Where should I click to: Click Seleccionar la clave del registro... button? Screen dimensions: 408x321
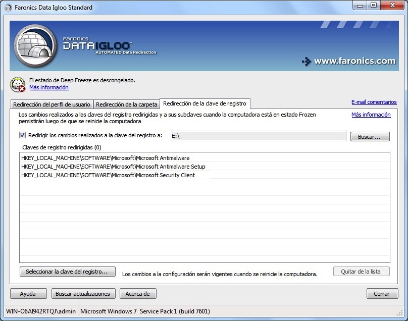(67, 272)
